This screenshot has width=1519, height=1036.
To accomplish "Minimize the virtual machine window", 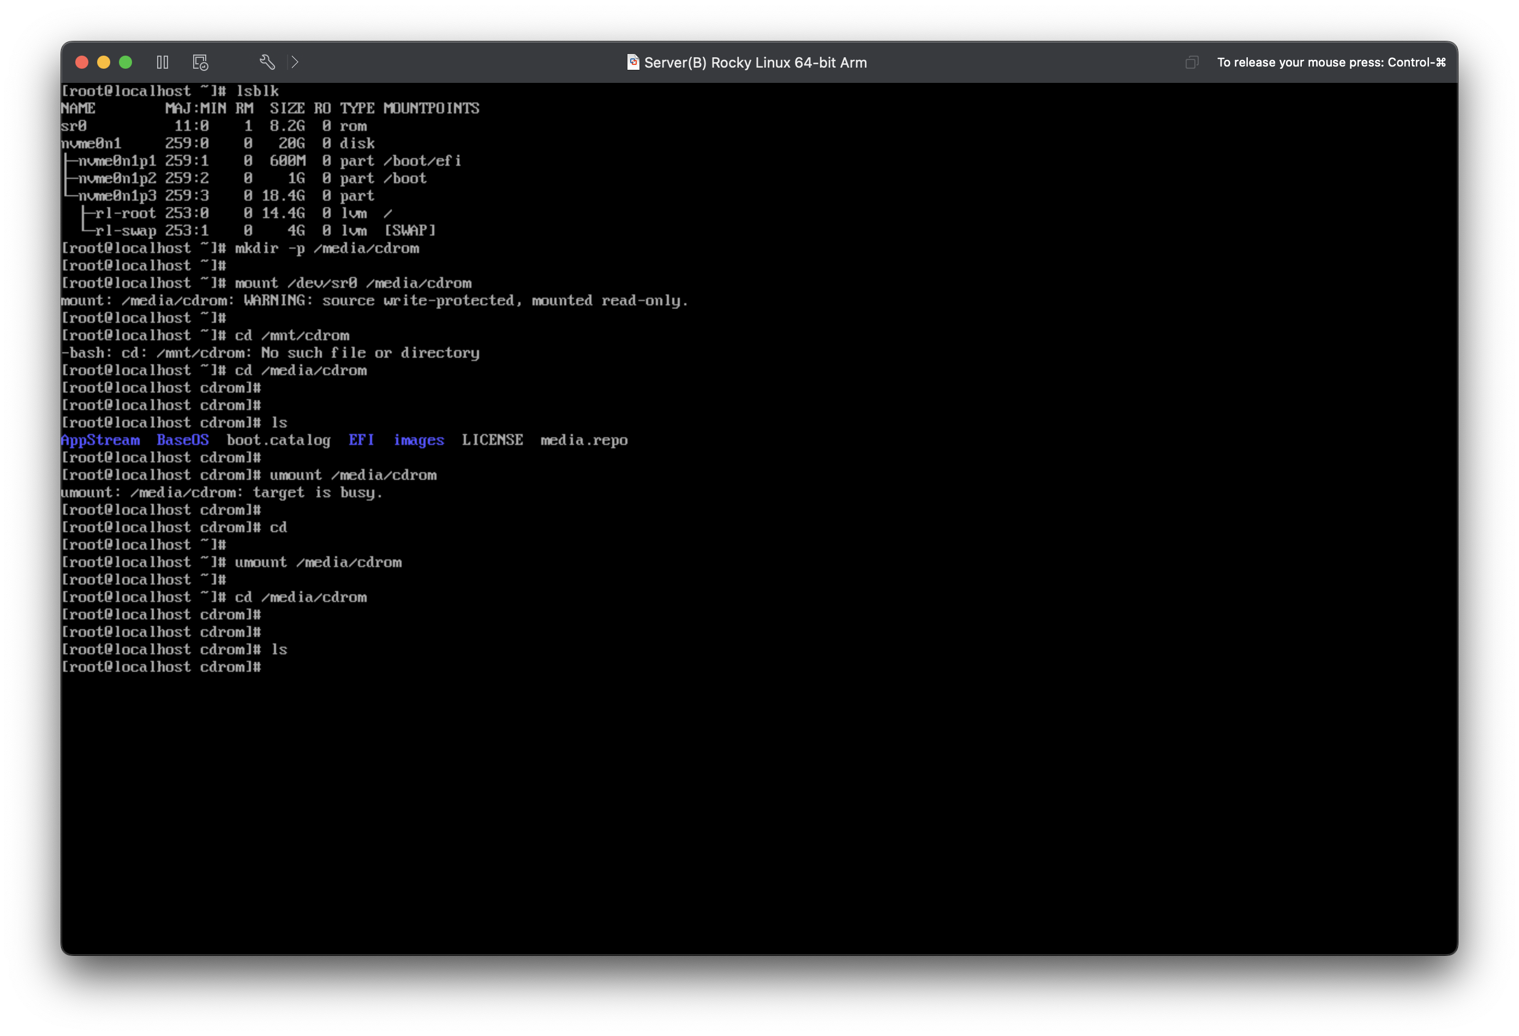I will pos(103,62).
